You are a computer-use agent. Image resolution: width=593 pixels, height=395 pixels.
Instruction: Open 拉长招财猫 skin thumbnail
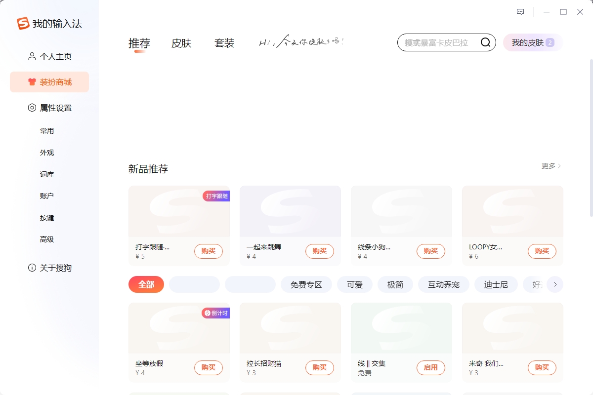[x=290, y=328]
